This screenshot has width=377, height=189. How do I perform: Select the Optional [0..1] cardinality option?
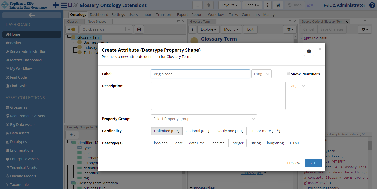point(197,131)
